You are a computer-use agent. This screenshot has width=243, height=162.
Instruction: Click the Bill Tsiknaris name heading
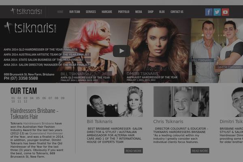click(x=100, y=122)
